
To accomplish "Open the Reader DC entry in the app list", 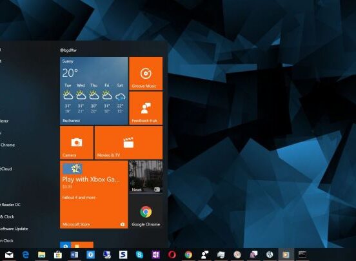I will [x=10, y=205].
